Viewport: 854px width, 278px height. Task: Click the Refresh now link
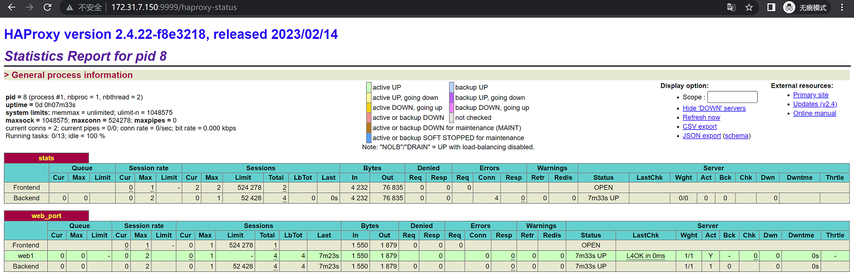701,117
